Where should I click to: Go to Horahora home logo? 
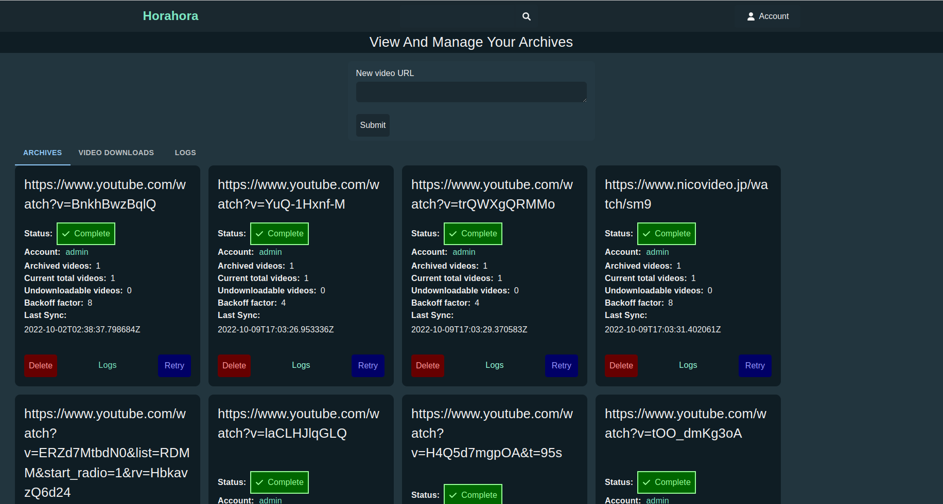tap(170, 16)
